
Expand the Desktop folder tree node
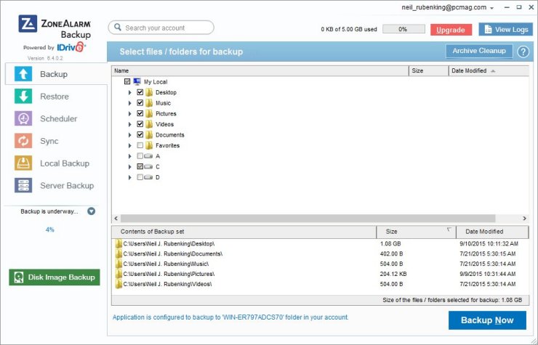pos(129,92)
